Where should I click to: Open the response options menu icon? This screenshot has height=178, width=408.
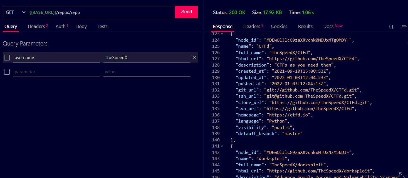(404, 27)
